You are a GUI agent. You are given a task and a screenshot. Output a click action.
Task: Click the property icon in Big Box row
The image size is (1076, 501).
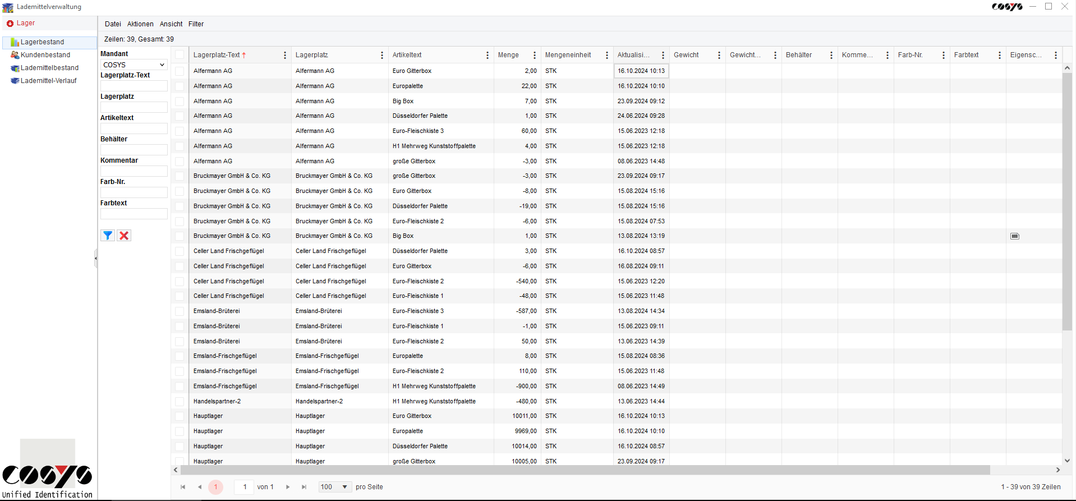tap(1015, 236)
